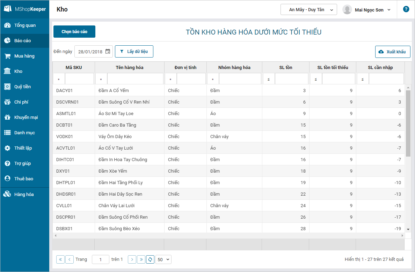Go to the next page arrow
The width and height of the screenshot is (415, 272).
(x=132, y=259)
